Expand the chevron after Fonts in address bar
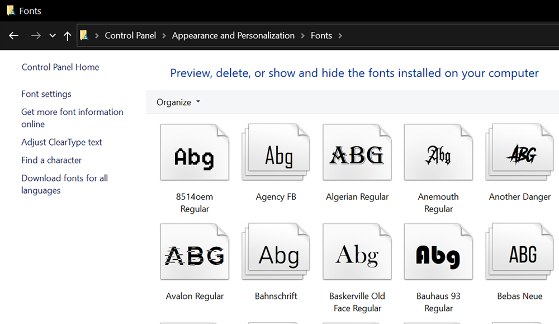Screen dimensions: 559x324 click(x=340, y=36)
